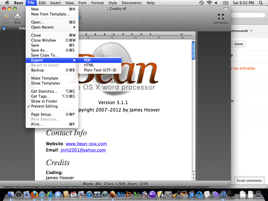Click the scroll up arrow of document
268x201 pixels.
coord(193,174)
